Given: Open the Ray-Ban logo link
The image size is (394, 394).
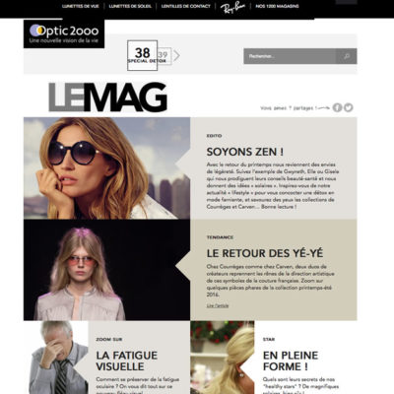Looking at the screenshot, I should tap(233, 7).
